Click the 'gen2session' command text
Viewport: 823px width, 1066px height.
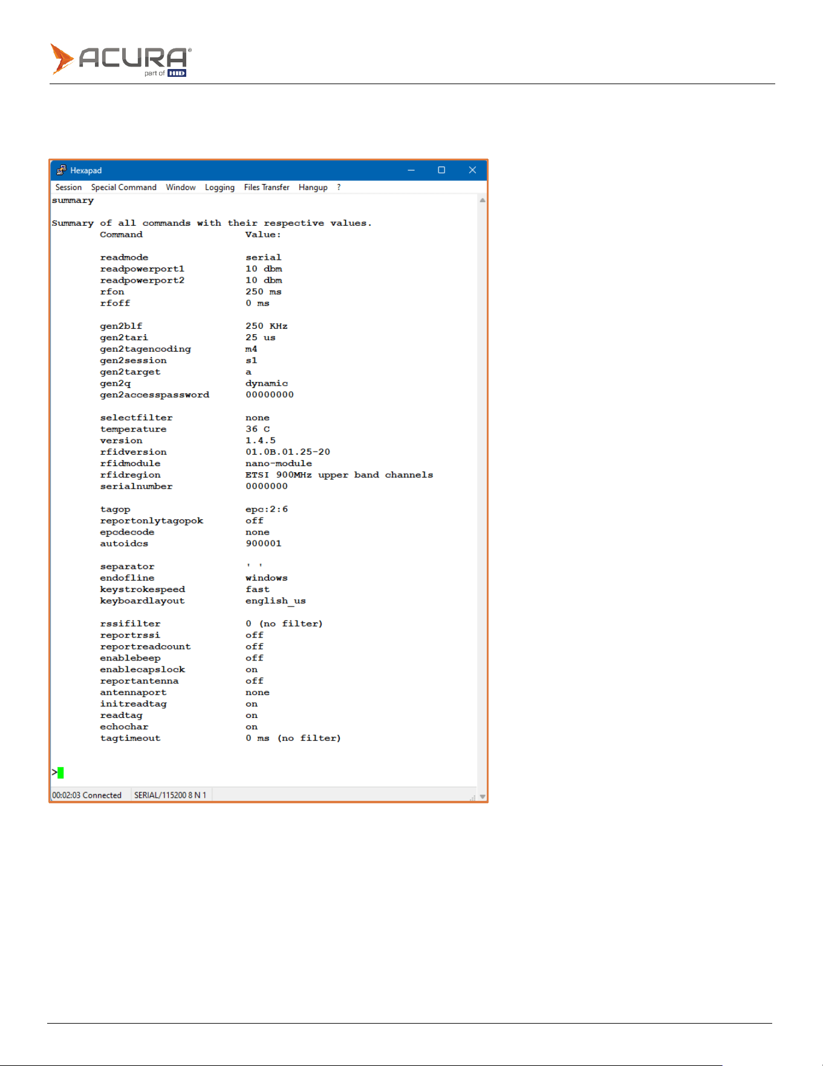coord(133,361)
